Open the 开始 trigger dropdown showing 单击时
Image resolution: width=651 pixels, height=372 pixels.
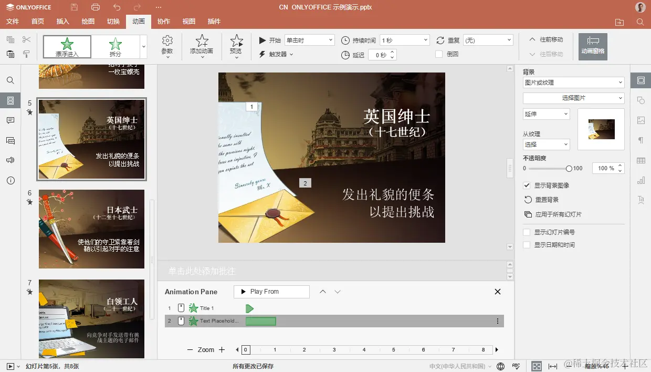click(309, 39)
